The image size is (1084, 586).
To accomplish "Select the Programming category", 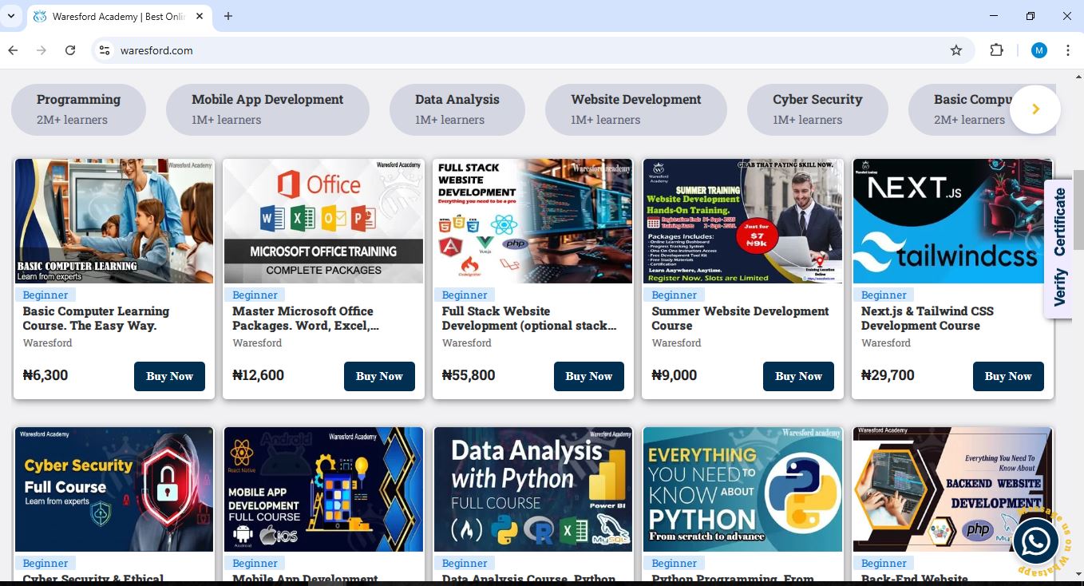I will click(x=78, y=109).
